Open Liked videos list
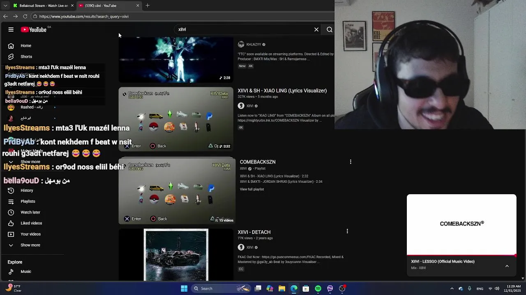The image size is (526, 295). (x=31, y=223)
